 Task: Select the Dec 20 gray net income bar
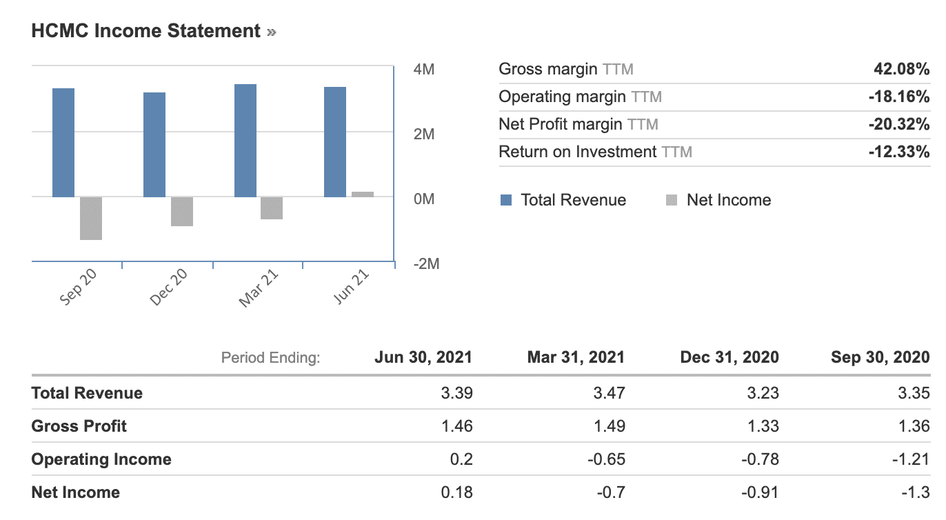point(182,212)
